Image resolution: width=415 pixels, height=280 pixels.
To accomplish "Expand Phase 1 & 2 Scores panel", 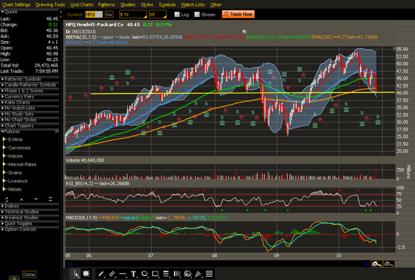I will pos(30,91).
